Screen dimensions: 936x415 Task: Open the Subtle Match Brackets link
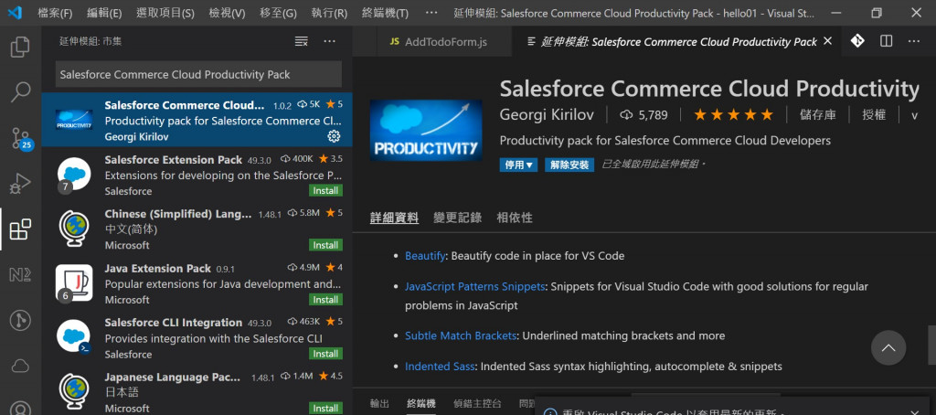pyautogui.click(x=461, y=335)
